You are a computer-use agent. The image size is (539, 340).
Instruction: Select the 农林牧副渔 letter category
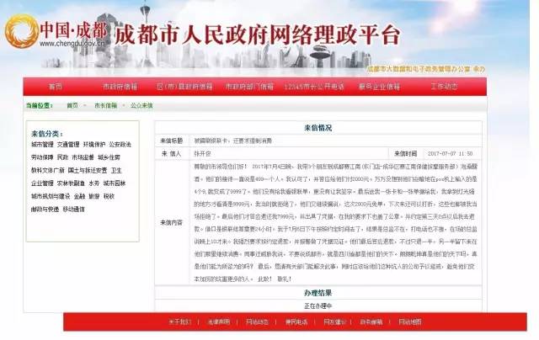click(x=71, y=183)
